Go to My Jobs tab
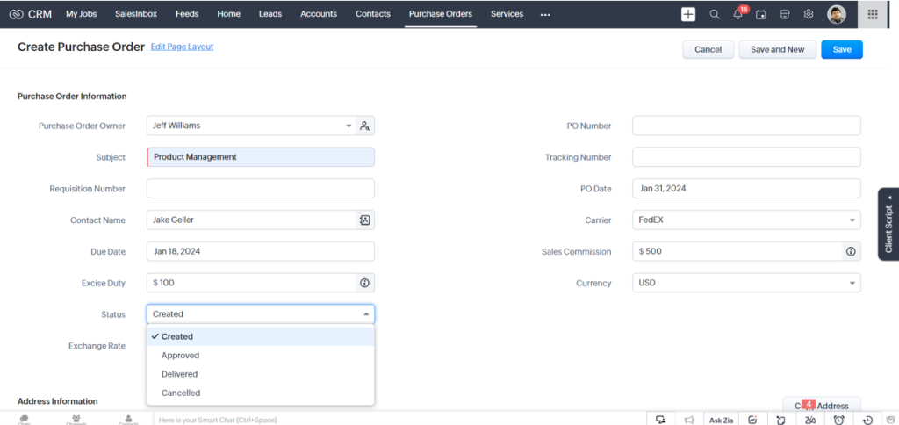Viewport: 899px width, 425px height. (81, 14)
